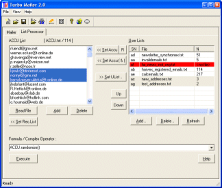Click Delete button below ACCU list
This screenshot has height=188, width=222.
tap(82, 110)
